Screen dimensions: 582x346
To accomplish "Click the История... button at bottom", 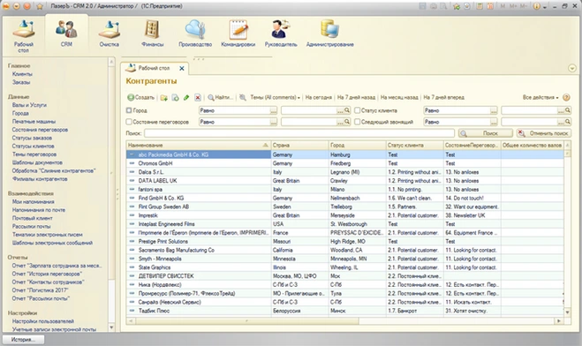I will click(x=23, y=339).
